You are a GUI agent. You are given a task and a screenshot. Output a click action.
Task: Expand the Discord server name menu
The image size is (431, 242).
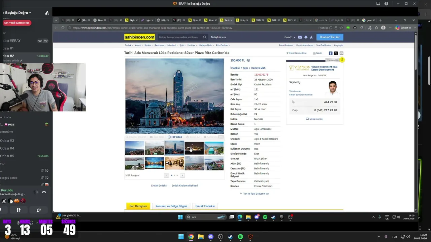click(x=17, y=13)
